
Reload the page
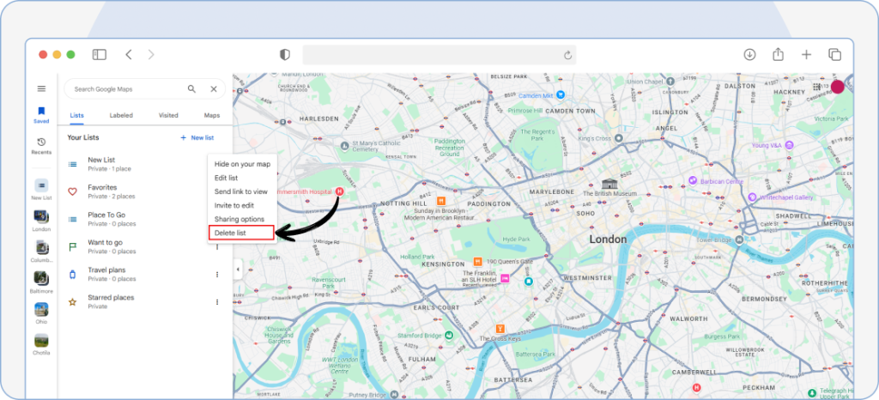(x=567, y=55)
